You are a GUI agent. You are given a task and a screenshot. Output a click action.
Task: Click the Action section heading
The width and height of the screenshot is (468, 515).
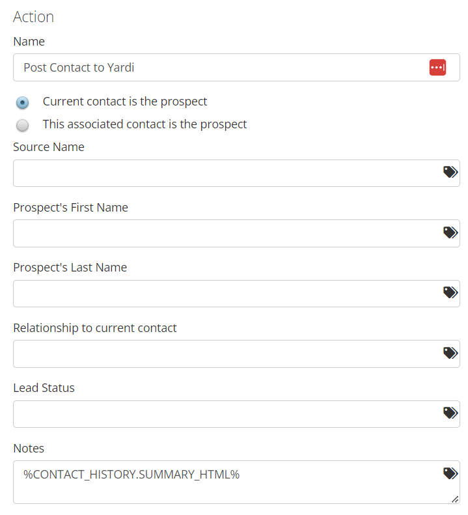pyautogui.click(x=33, y=17)
